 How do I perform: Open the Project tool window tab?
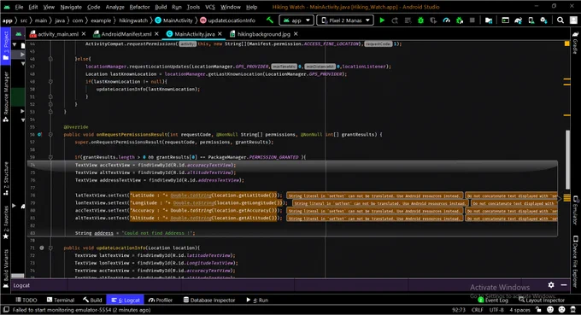tap(6, 46)
